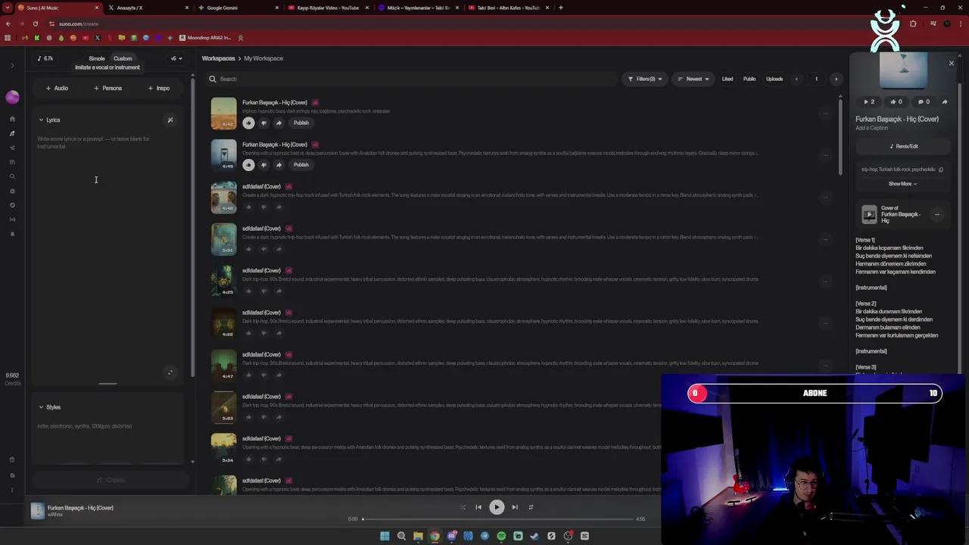This screenshot has height=545, width=969.
Task: Open options for the 'Cover of' source track
Action: (937, 214)
